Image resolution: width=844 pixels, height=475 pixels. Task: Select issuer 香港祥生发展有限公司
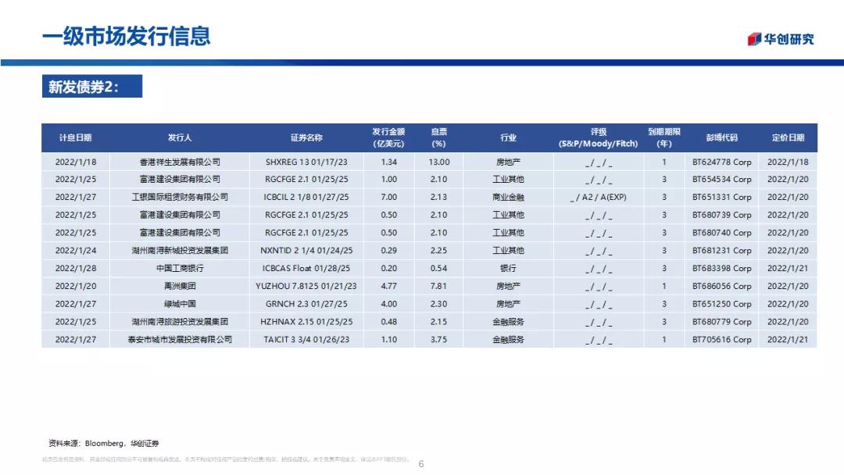[180, 162]
